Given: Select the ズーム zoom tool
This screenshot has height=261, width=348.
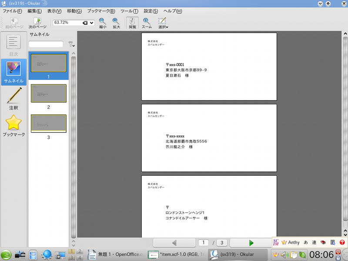Looking at the screenshot, I should [147, 23].
